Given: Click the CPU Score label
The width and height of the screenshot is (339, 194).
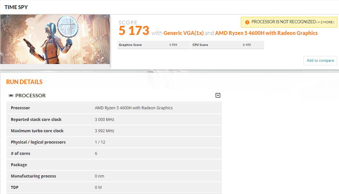Looking at the screenshot, I should point(200,45).
